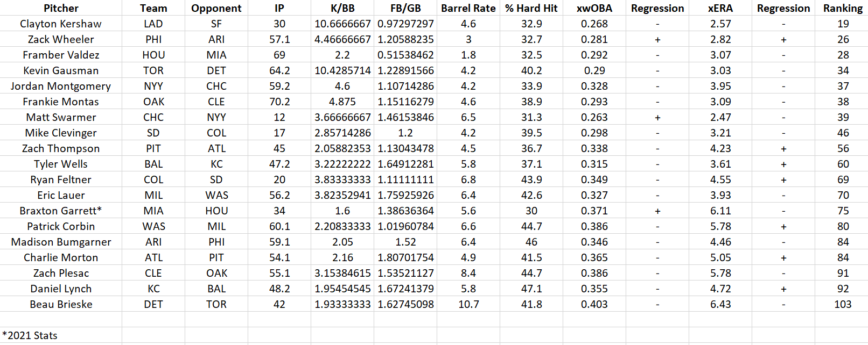The width and height of the screenshot is (868, 345).
Task: Click the Braxton Garrett* cell
Action: click(61, 211)
